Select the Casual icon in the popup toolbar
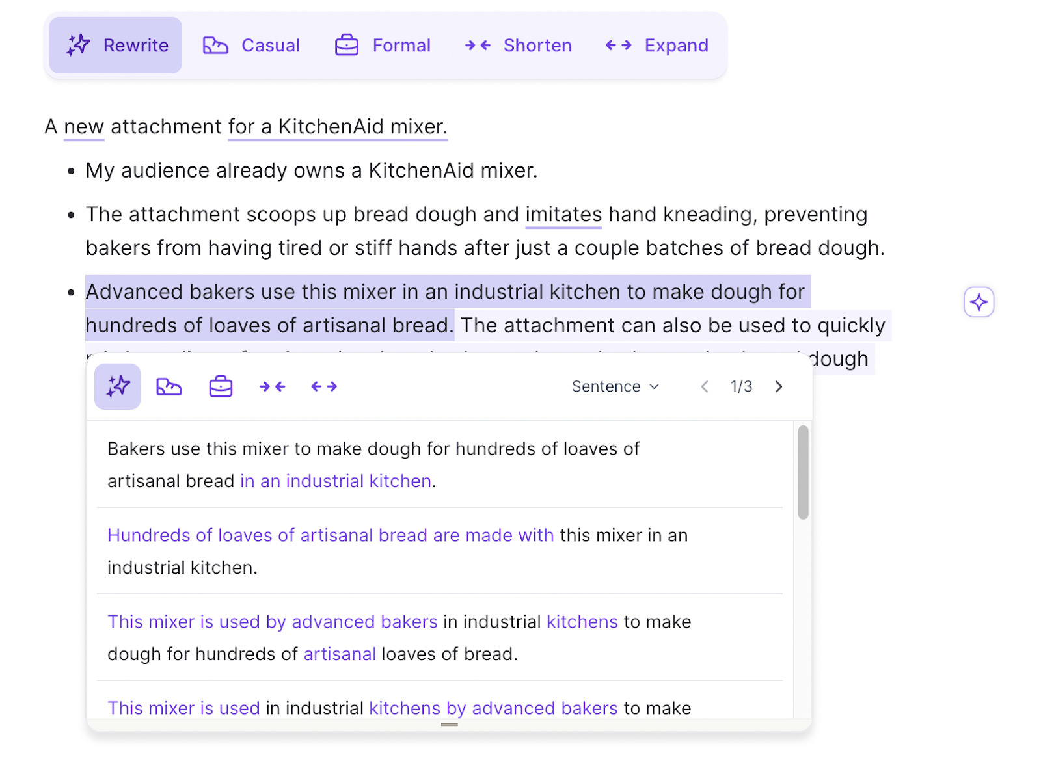 (169, 386)
